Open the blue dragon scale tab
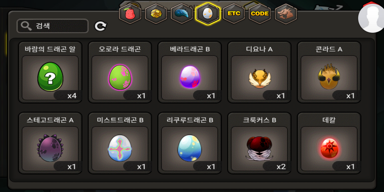 [x=182, y=14]
